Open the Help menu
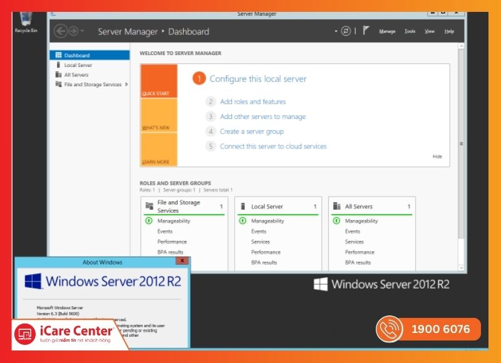The width and height of the screenshot is (501, 363). [x=449, y=31]
